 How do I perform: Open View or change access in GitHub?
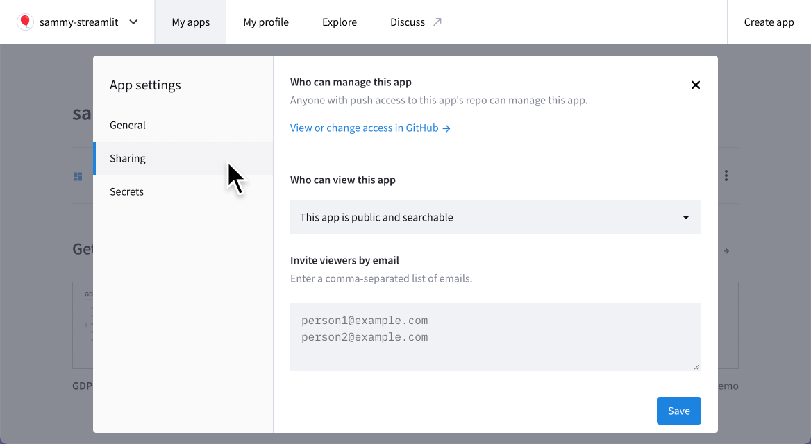[x=364, y=128]
